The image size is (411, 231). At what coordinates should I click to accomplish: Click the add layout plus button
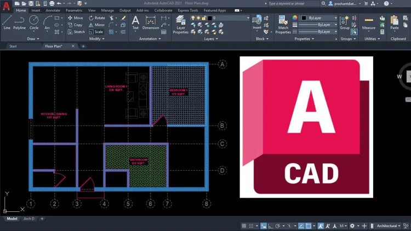click(42, 218)
